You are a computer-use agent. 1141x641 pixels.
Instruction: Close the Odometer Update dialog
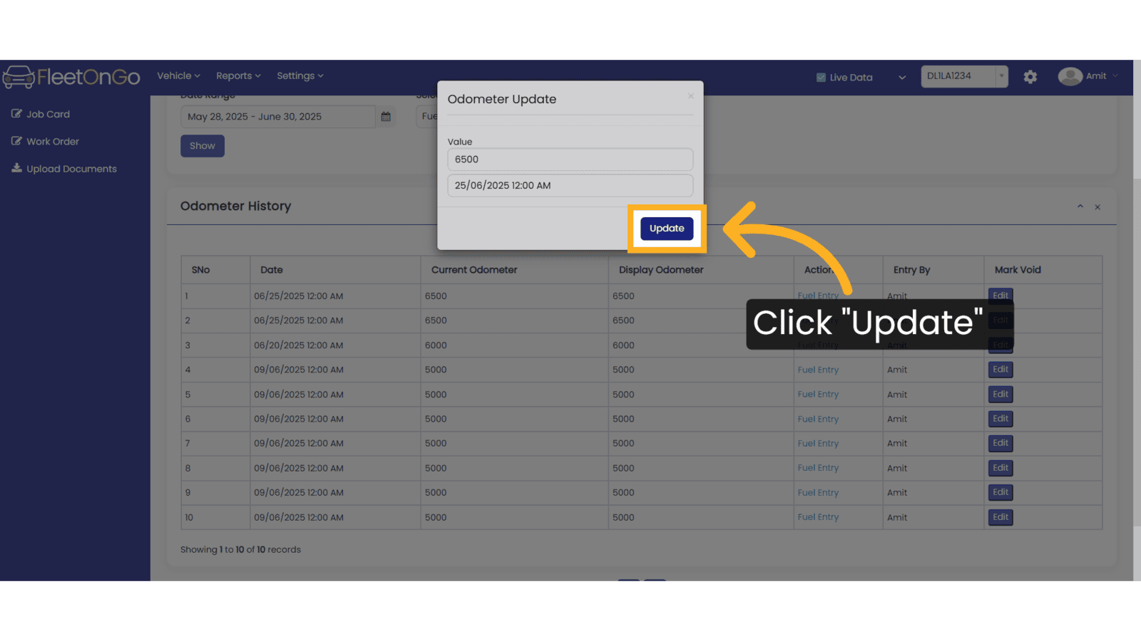tap(690, 96)
